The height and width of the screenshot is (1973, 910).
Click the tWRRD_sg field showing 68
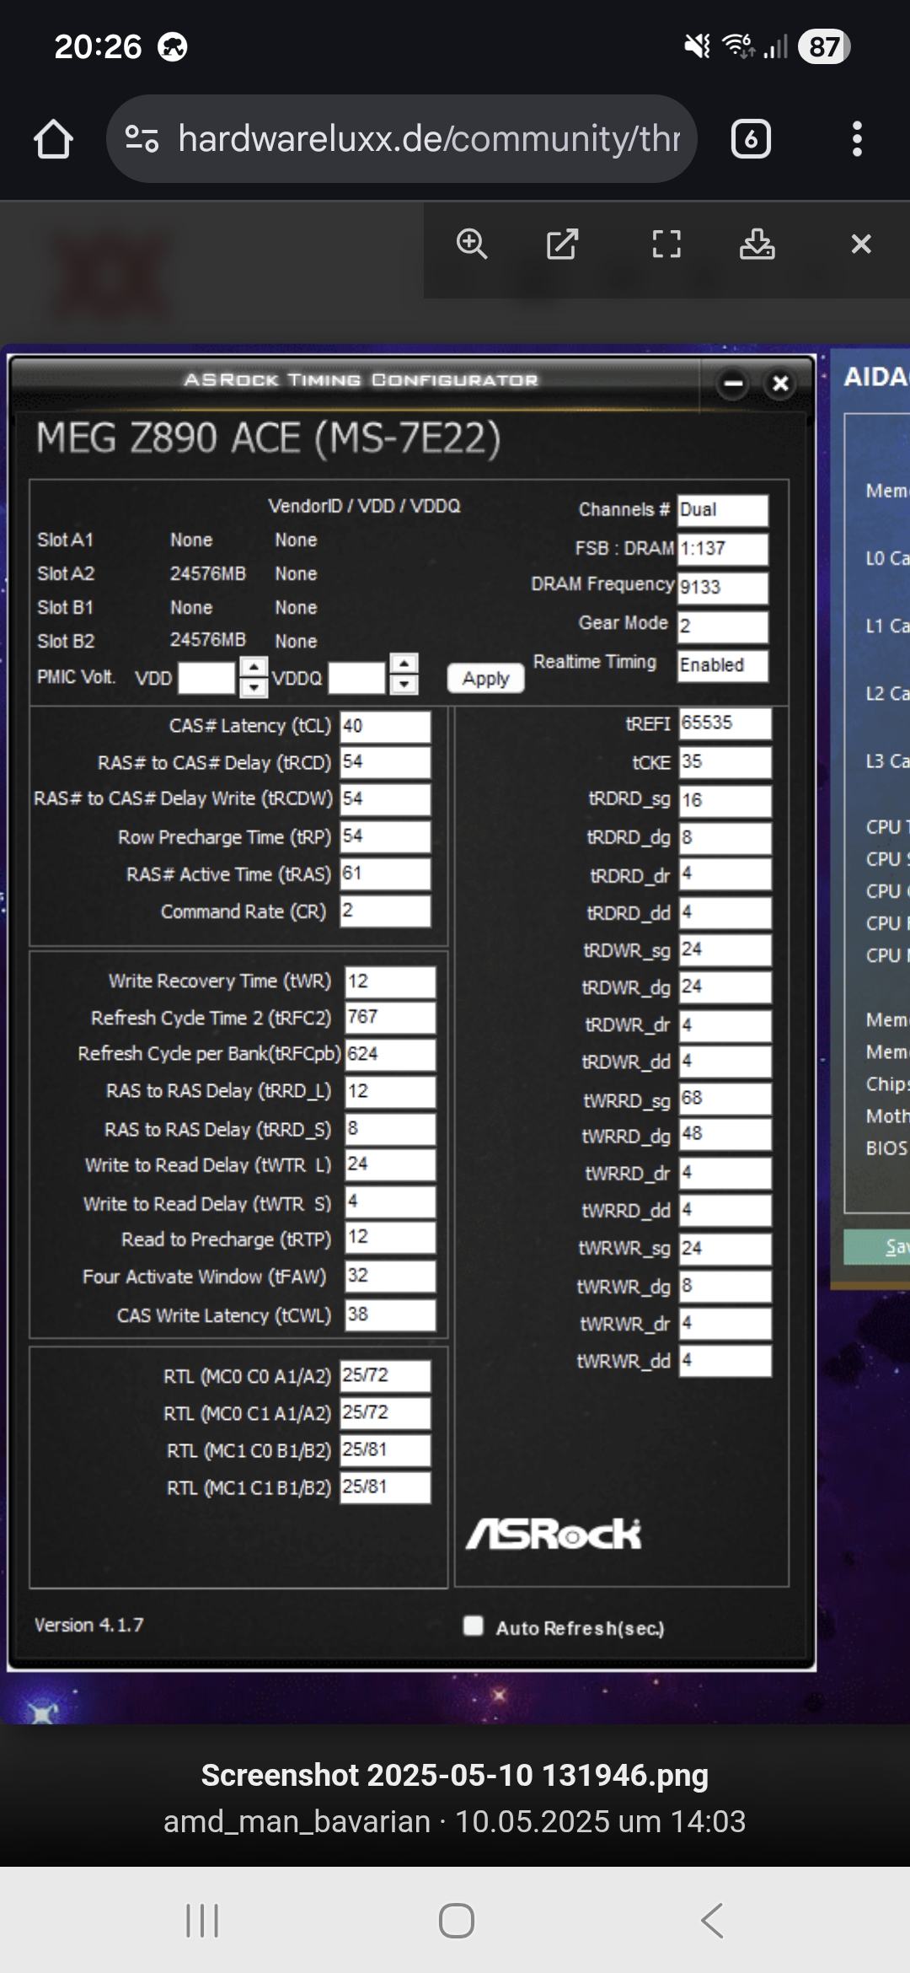[725, 1099]
